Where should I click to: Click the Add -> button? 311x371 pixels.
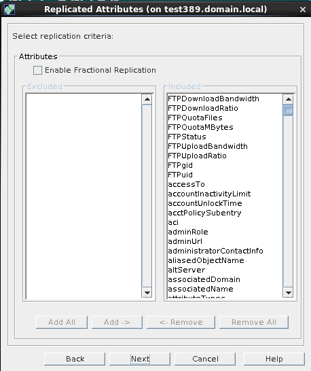[x=117, y=322]
